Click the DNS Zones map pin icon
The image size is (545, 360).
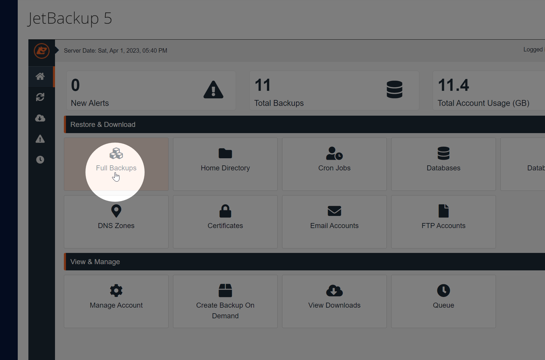point(116,211)
